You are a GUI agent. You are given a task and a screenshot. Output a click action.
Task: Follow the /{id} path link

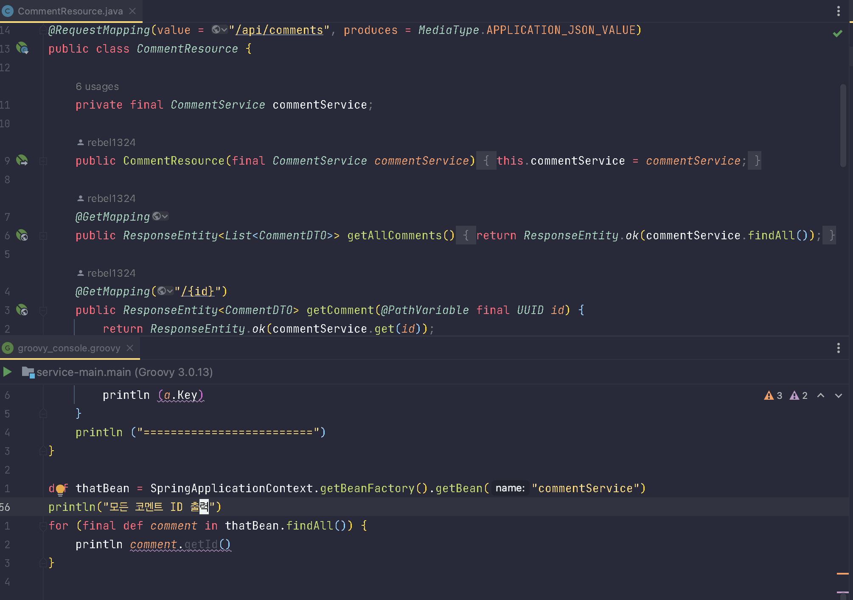(x=198, y=292)
